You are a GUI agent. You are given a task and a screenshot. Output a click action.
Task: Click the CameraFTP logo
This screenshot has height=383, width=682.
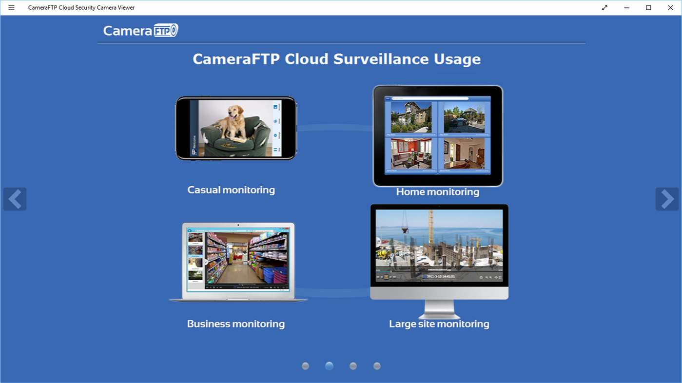click(140, 30)
